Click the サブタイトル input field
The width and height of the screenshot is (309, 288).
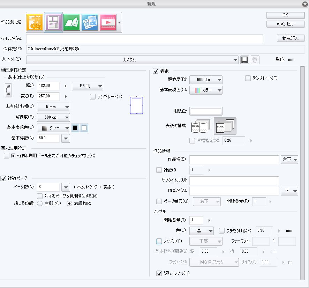(x=234, y=180)
